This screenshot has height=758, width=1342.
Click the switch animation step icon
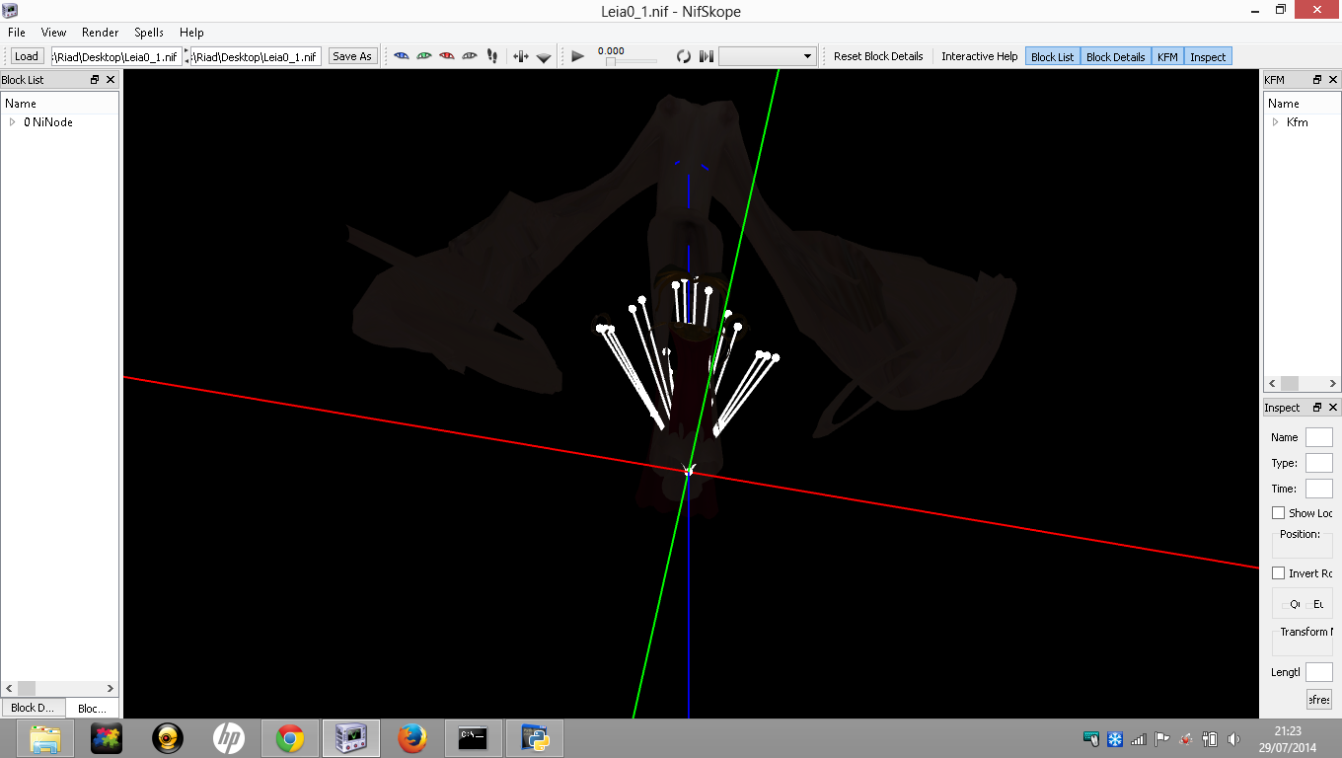tap(706, 56)
